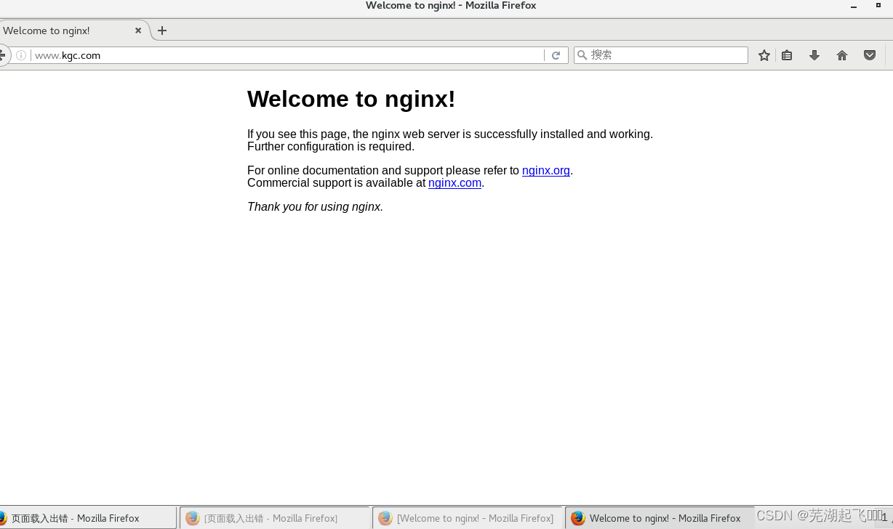Open the downloads panel arrow icon
The width and height of the screenshot is (893, 529).
(814, 54)
